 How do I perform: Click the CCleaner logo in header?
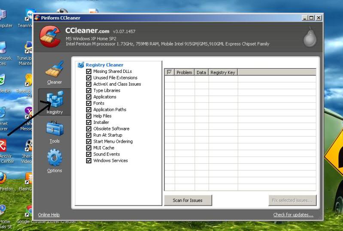click(x=51, y=36)
